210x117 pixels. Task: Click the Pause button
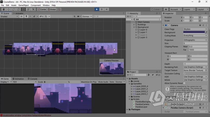[102, 9]
